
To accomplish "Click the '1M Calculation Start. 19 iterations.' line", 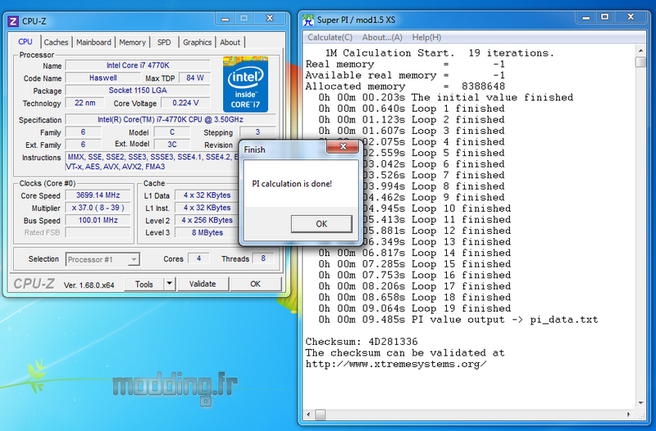I will pos(440,53).
